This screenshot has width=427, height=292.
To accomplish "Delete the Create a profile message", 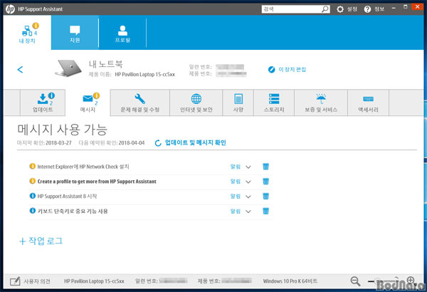I will coord(265,182).
